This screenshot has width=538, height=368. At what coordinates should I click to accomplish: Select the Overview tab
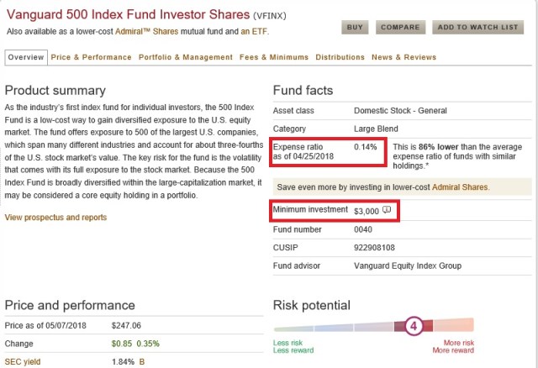click(x=25, y=57)
